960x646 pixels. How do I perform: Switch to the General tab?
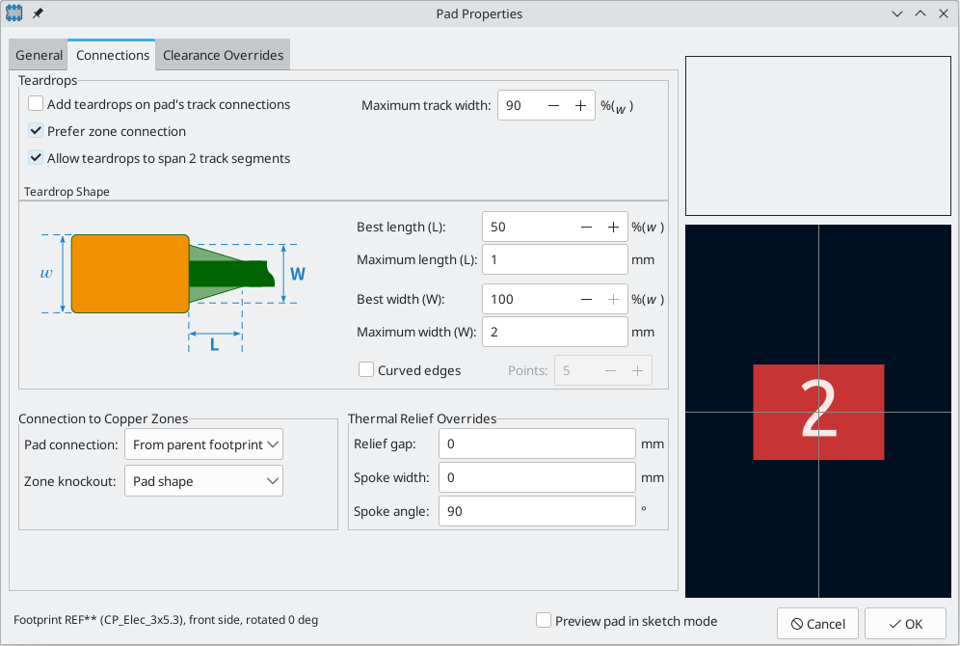pyautogui.click(x=39, y=55)
